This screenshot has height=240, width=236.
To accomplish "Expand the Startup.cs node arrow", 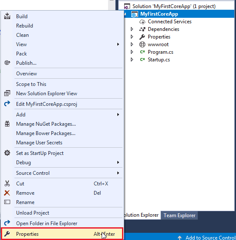I will (132, 60).
